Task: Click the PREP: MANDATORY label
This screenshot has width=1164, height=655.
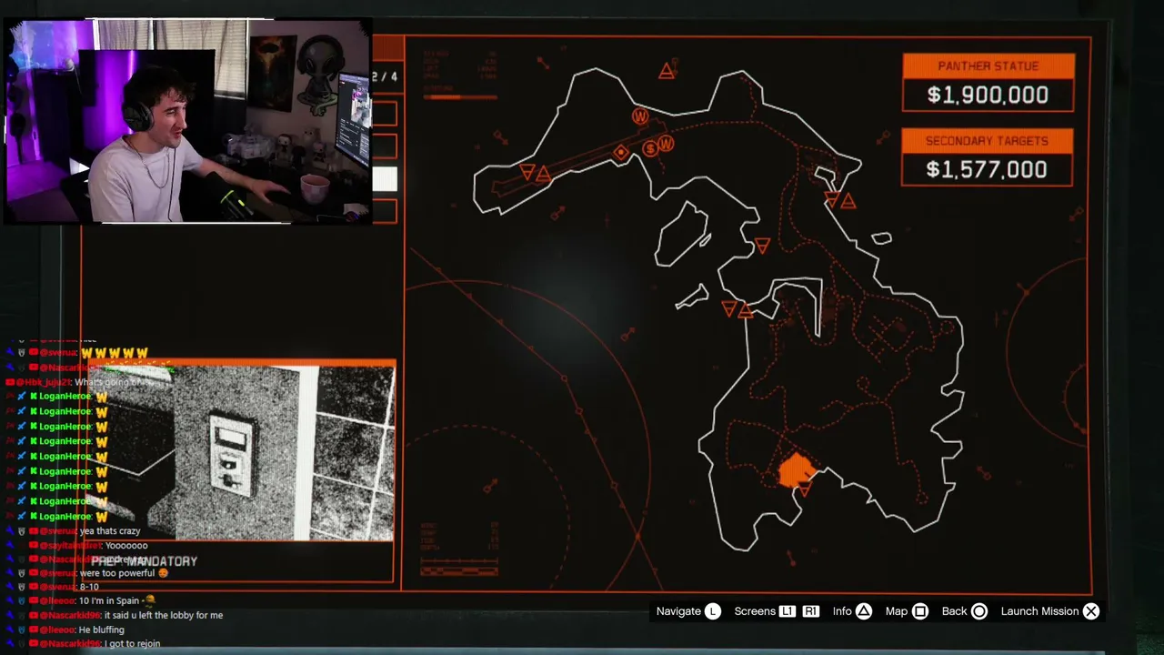Action: 144,561
